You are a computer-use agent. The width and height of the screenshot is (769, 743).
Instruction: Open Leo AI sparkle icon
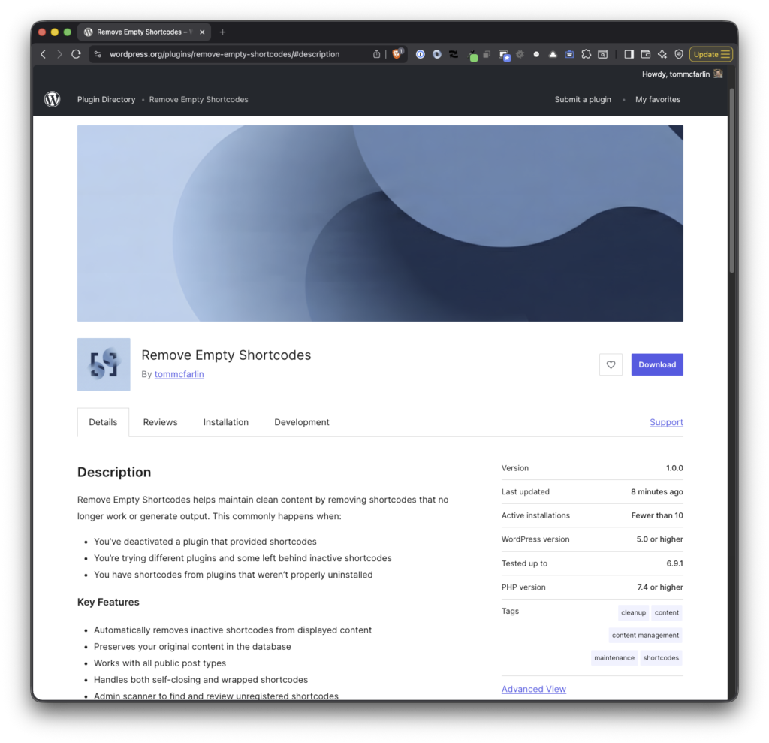(x=662, y=54)
